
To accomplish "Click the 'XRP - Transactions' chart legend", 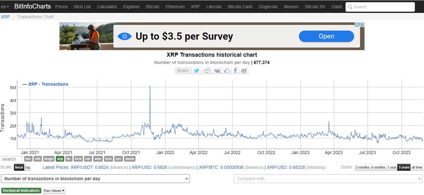I will click(45, 84).
